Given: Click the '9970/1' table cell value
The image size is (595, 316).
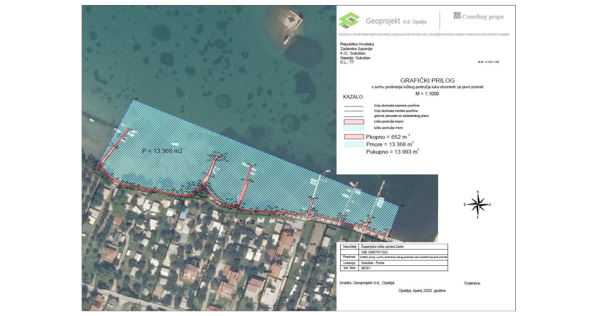Looking at the screenshot, I should click(403, 268).
